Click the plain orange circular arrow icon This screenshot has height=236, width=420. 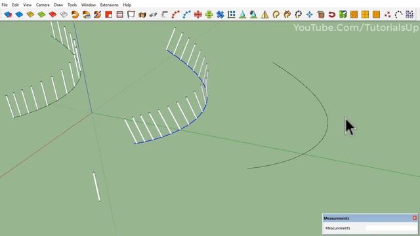[x=276, y=14]
